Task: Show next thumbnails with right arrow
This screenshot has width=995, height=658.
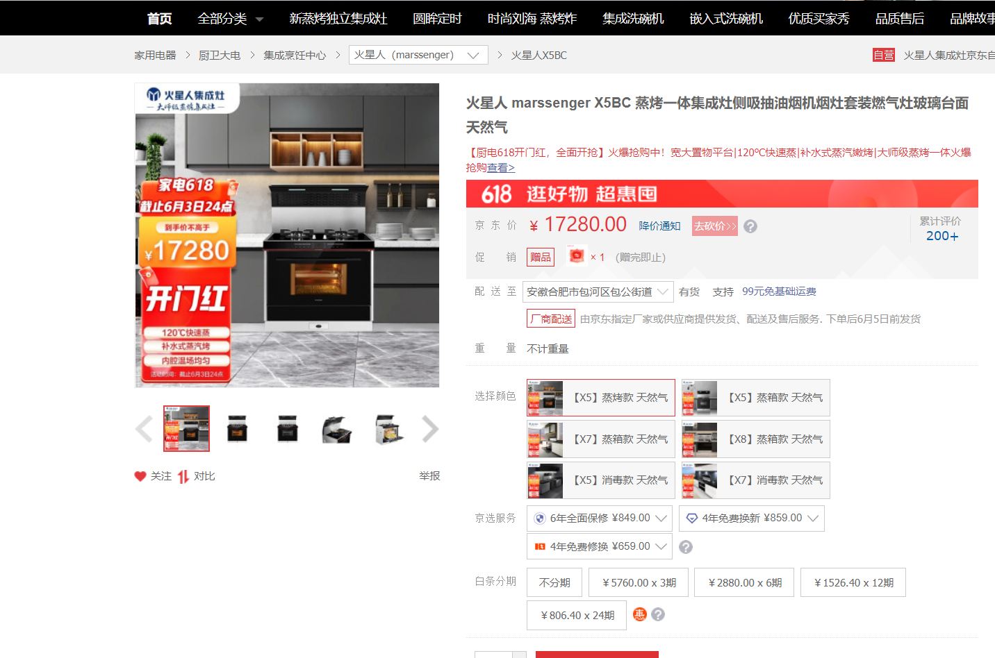Action: pyautogui.click(x=431, y=429)
